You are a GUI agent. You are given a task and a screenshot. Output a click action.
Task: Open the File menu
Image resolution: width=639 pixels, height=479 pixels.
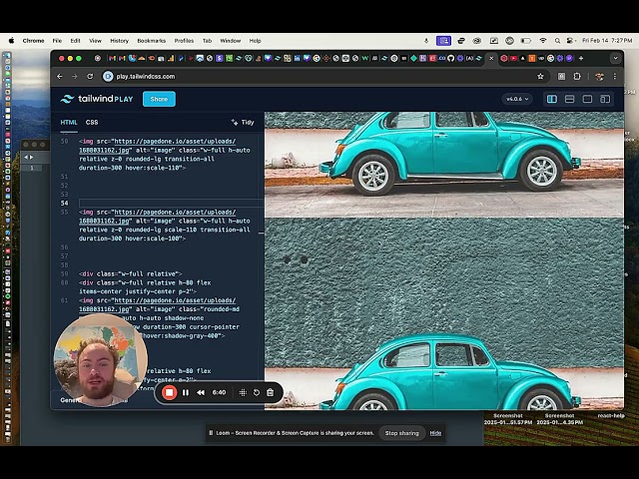57,41
